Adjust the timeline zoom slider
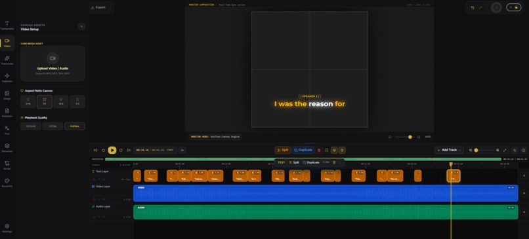Image resolution: width=529 pixels, height=239 pixels. pos(484,150)
